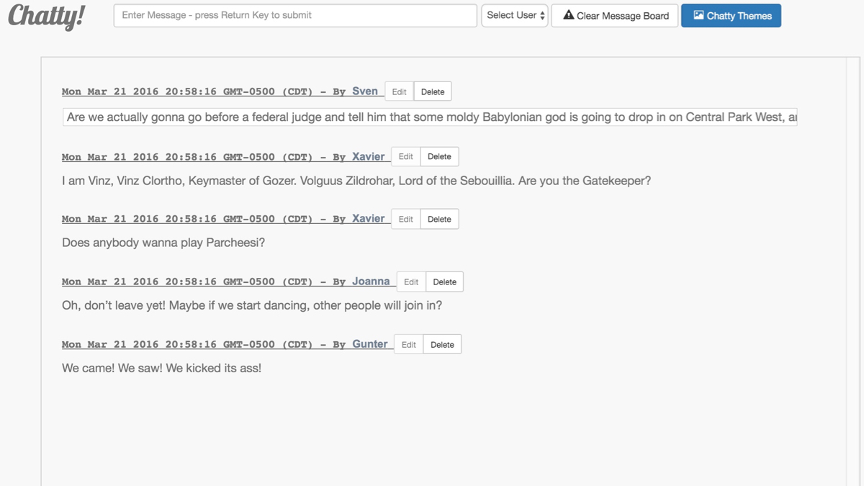Delete Gunter's message

[x=442, y=344]
